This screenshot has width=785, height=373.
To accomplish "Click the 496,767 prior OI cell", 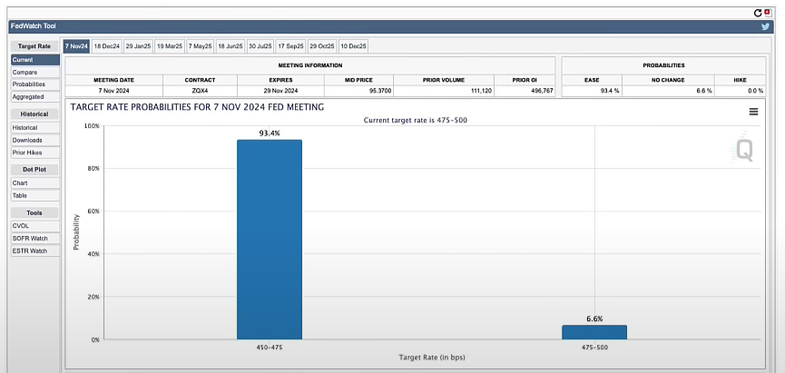I will 525,91.
